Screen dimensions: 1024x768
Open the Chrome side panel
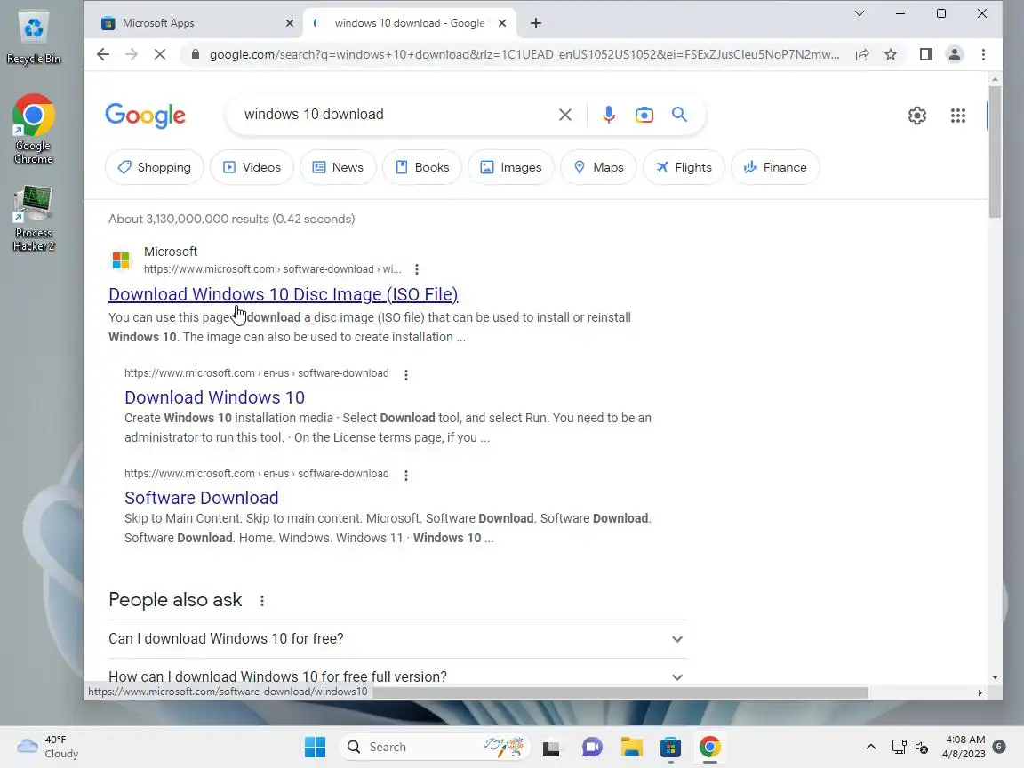(x=925, y=54)
